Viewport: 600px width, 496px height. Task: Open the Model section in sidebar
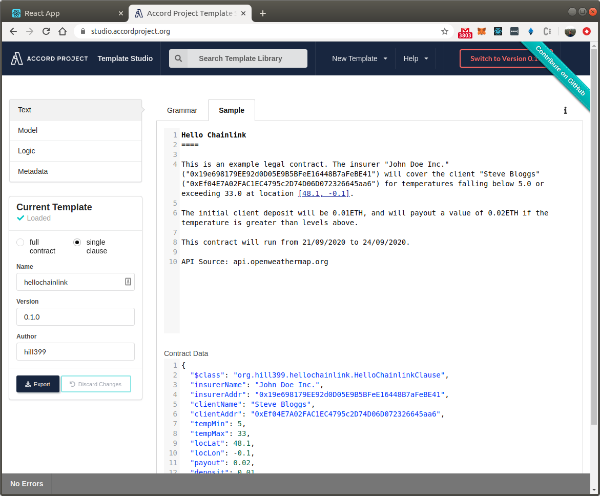pyautogui.click(x=75, y=130)
